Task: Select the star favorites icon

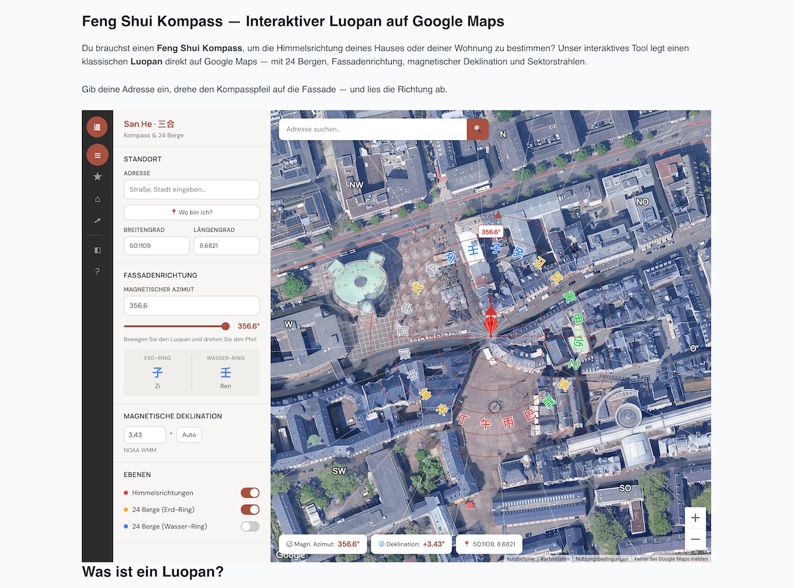Action: [x=97, y=176]
